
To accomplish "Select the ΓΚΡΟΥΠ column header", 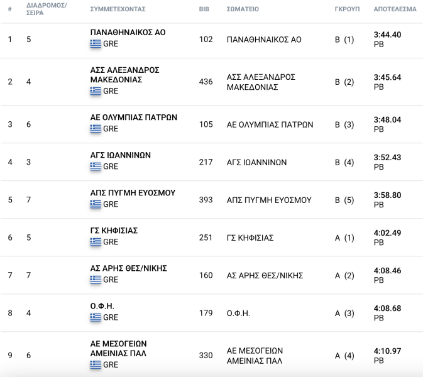I will pyautogui.click(x=348, y=10).
